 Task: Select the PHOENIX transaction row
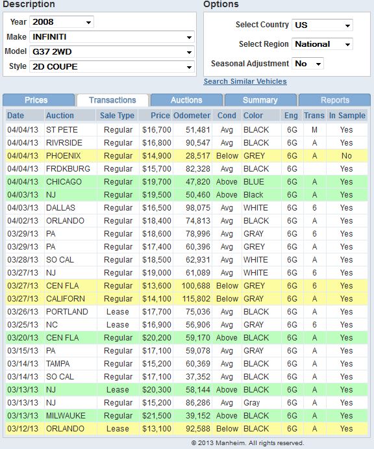click(x=186, y=156)
